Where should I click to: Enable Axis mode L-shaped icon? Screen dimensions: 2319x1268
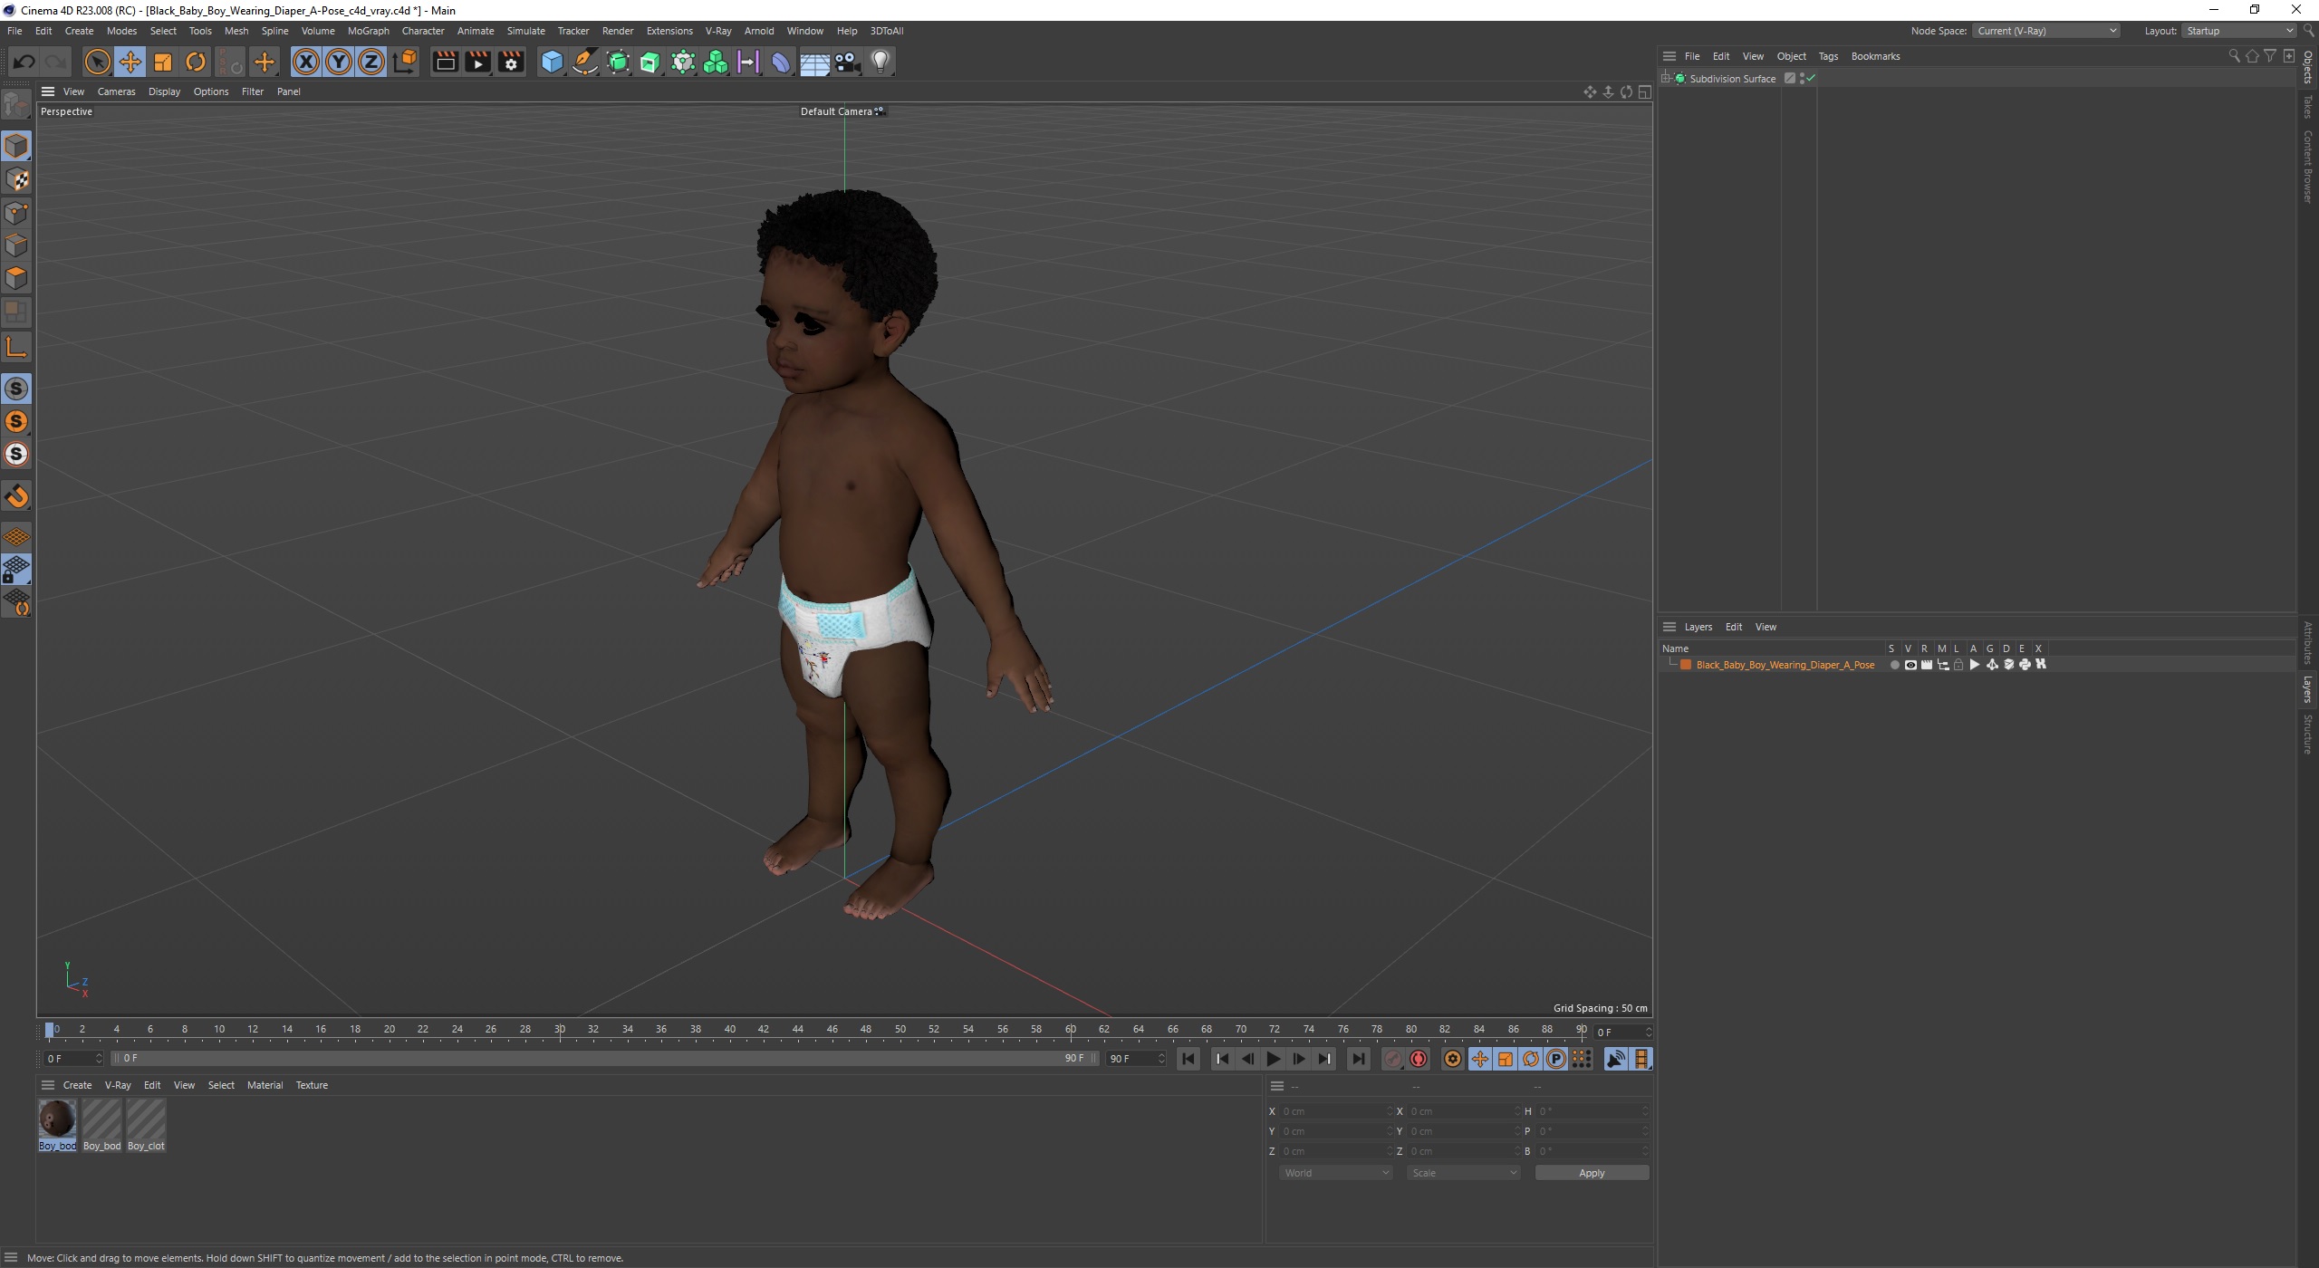click(x=16, y=347)
